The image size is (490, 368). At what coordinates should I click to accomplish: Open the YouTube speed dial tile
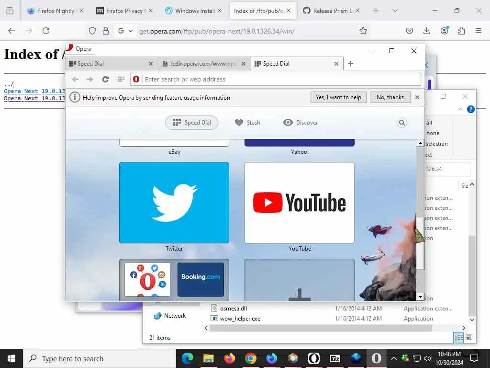click(x=300, y=203)
